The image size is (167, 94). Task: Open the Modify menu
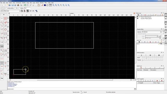pyautogui.click(x=24, y=3)
